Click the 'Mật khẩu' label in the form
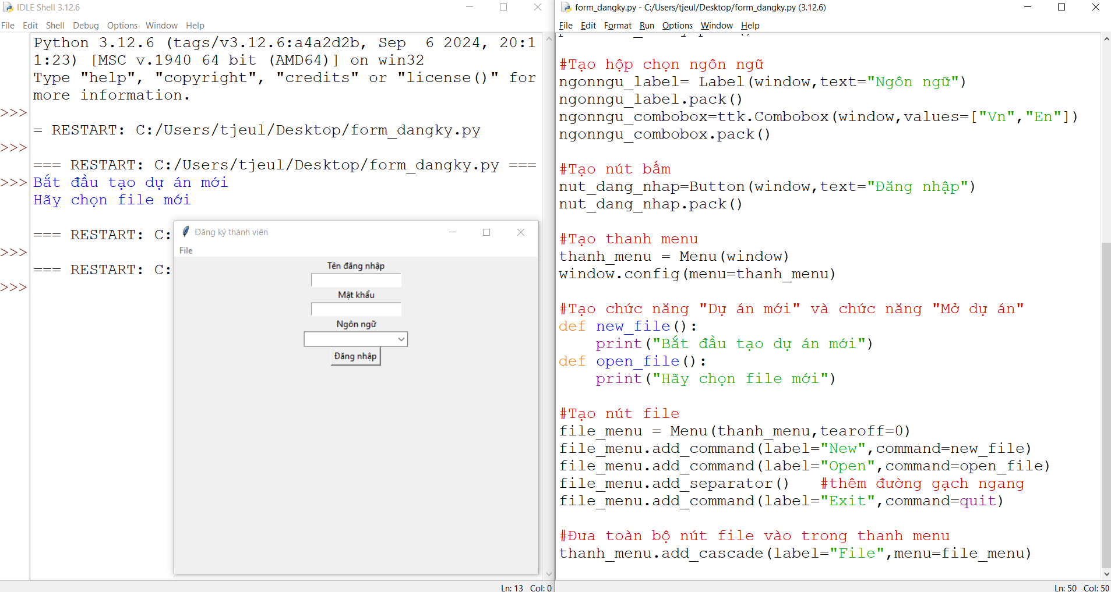Image resolution: width=1111 pixels, height=592 pixels. coord(356,295)
